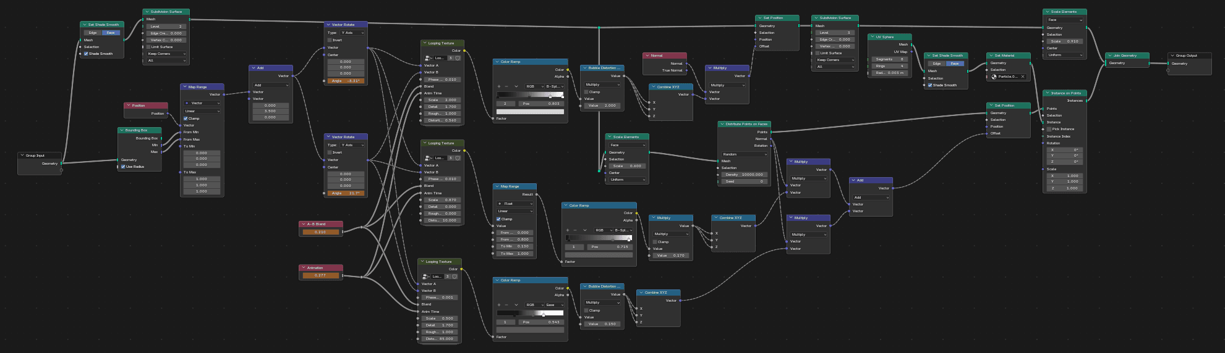Uncheck Shade Smooth in node next to UV Sphere
The image size is (1225, 353).
929,85
